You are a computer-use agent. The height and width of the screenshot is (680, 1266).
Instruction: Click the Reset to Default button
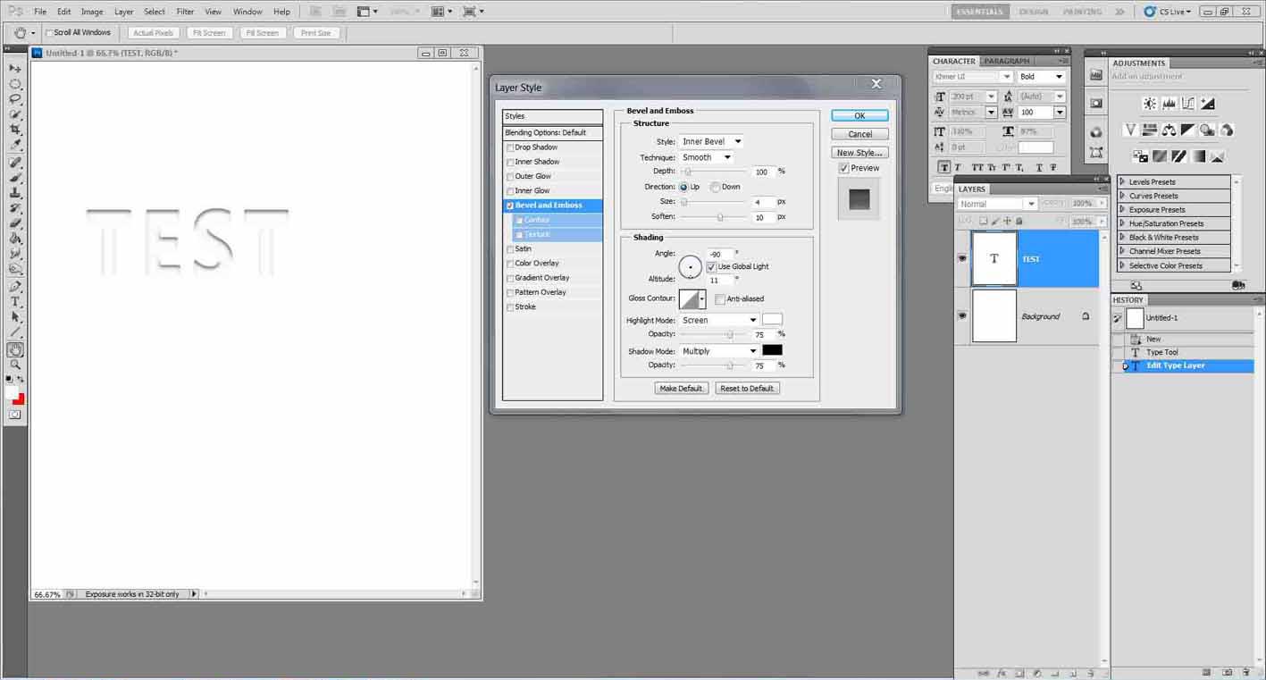747,389
